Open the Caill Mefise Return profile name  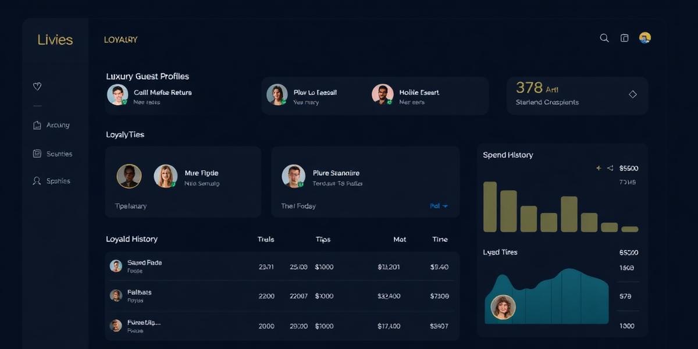click(x=162, y=92)
